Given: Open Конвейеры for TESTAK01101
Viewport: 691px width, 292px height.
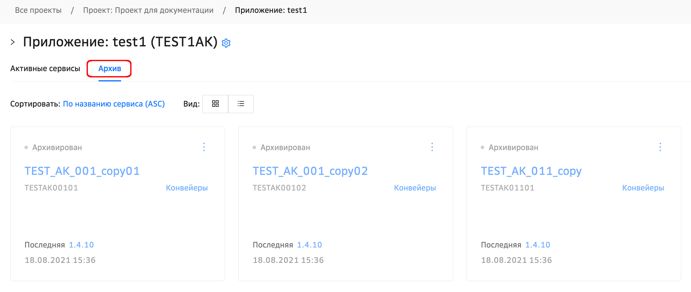Looking at the screenshot, I should pyautogui.click(x=643, y=188).
